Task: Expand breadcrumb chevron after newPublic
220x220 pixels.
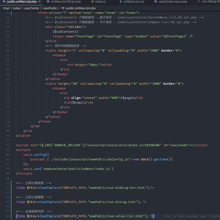Action: [x=59, y=8]
